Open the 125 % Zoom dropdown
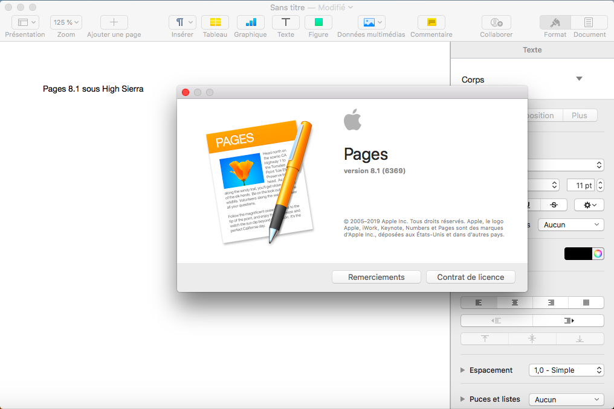 [66, 22]
